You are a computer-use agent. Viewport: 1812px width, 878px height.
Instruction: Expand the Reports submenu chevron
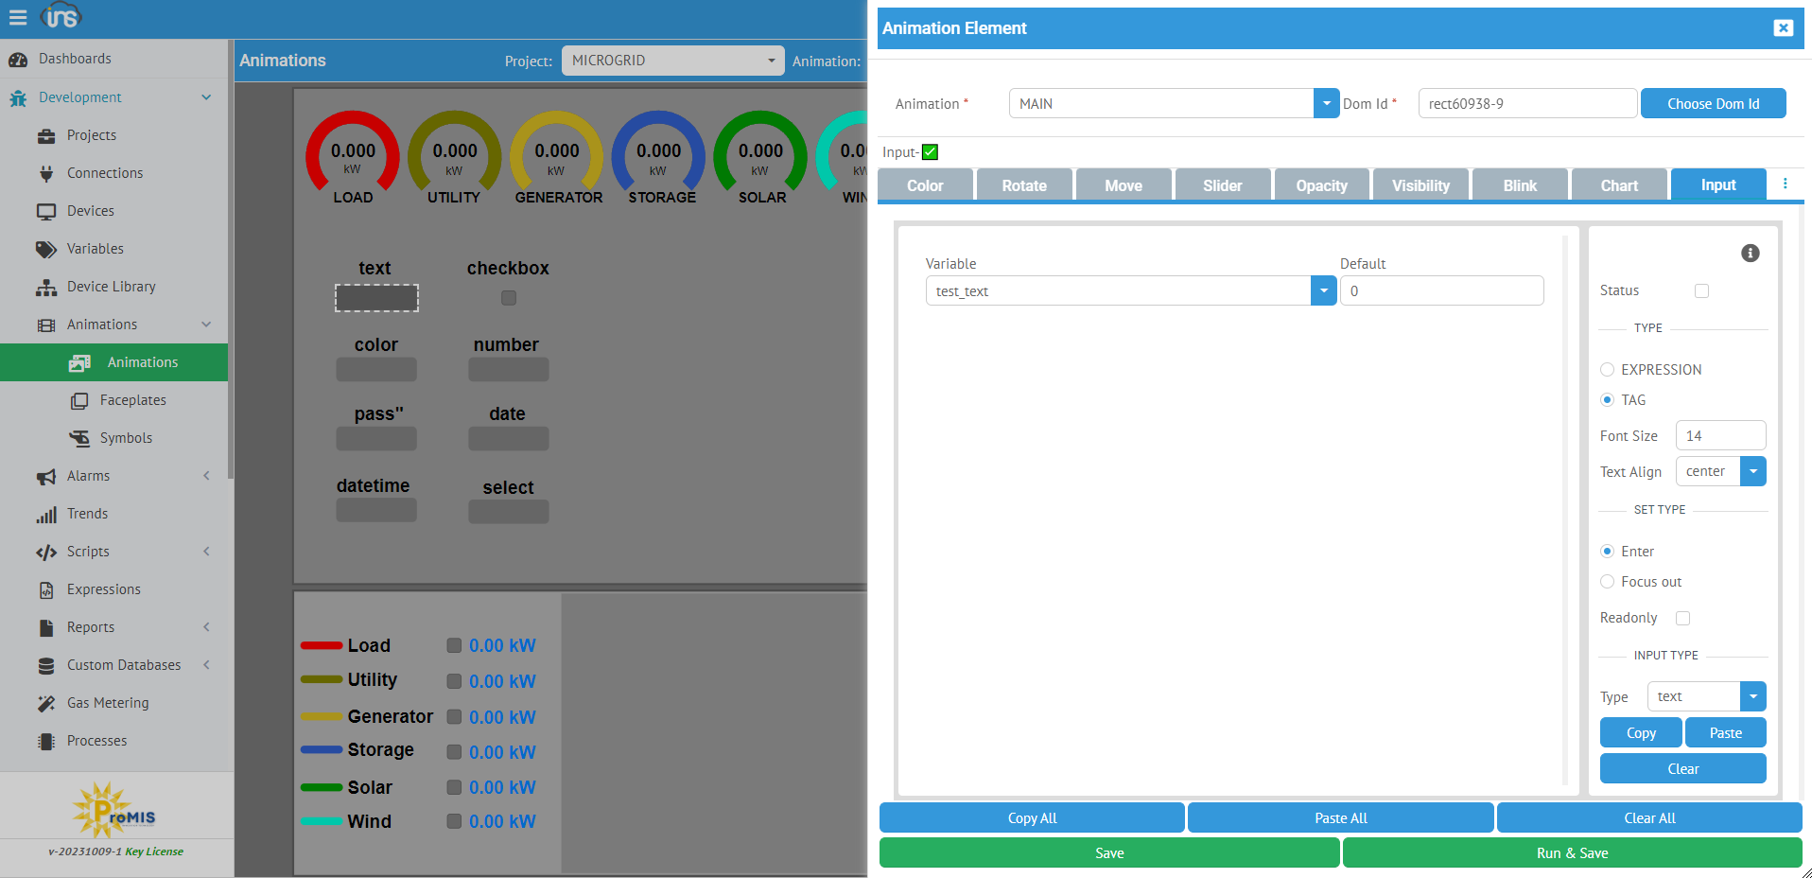206,627
